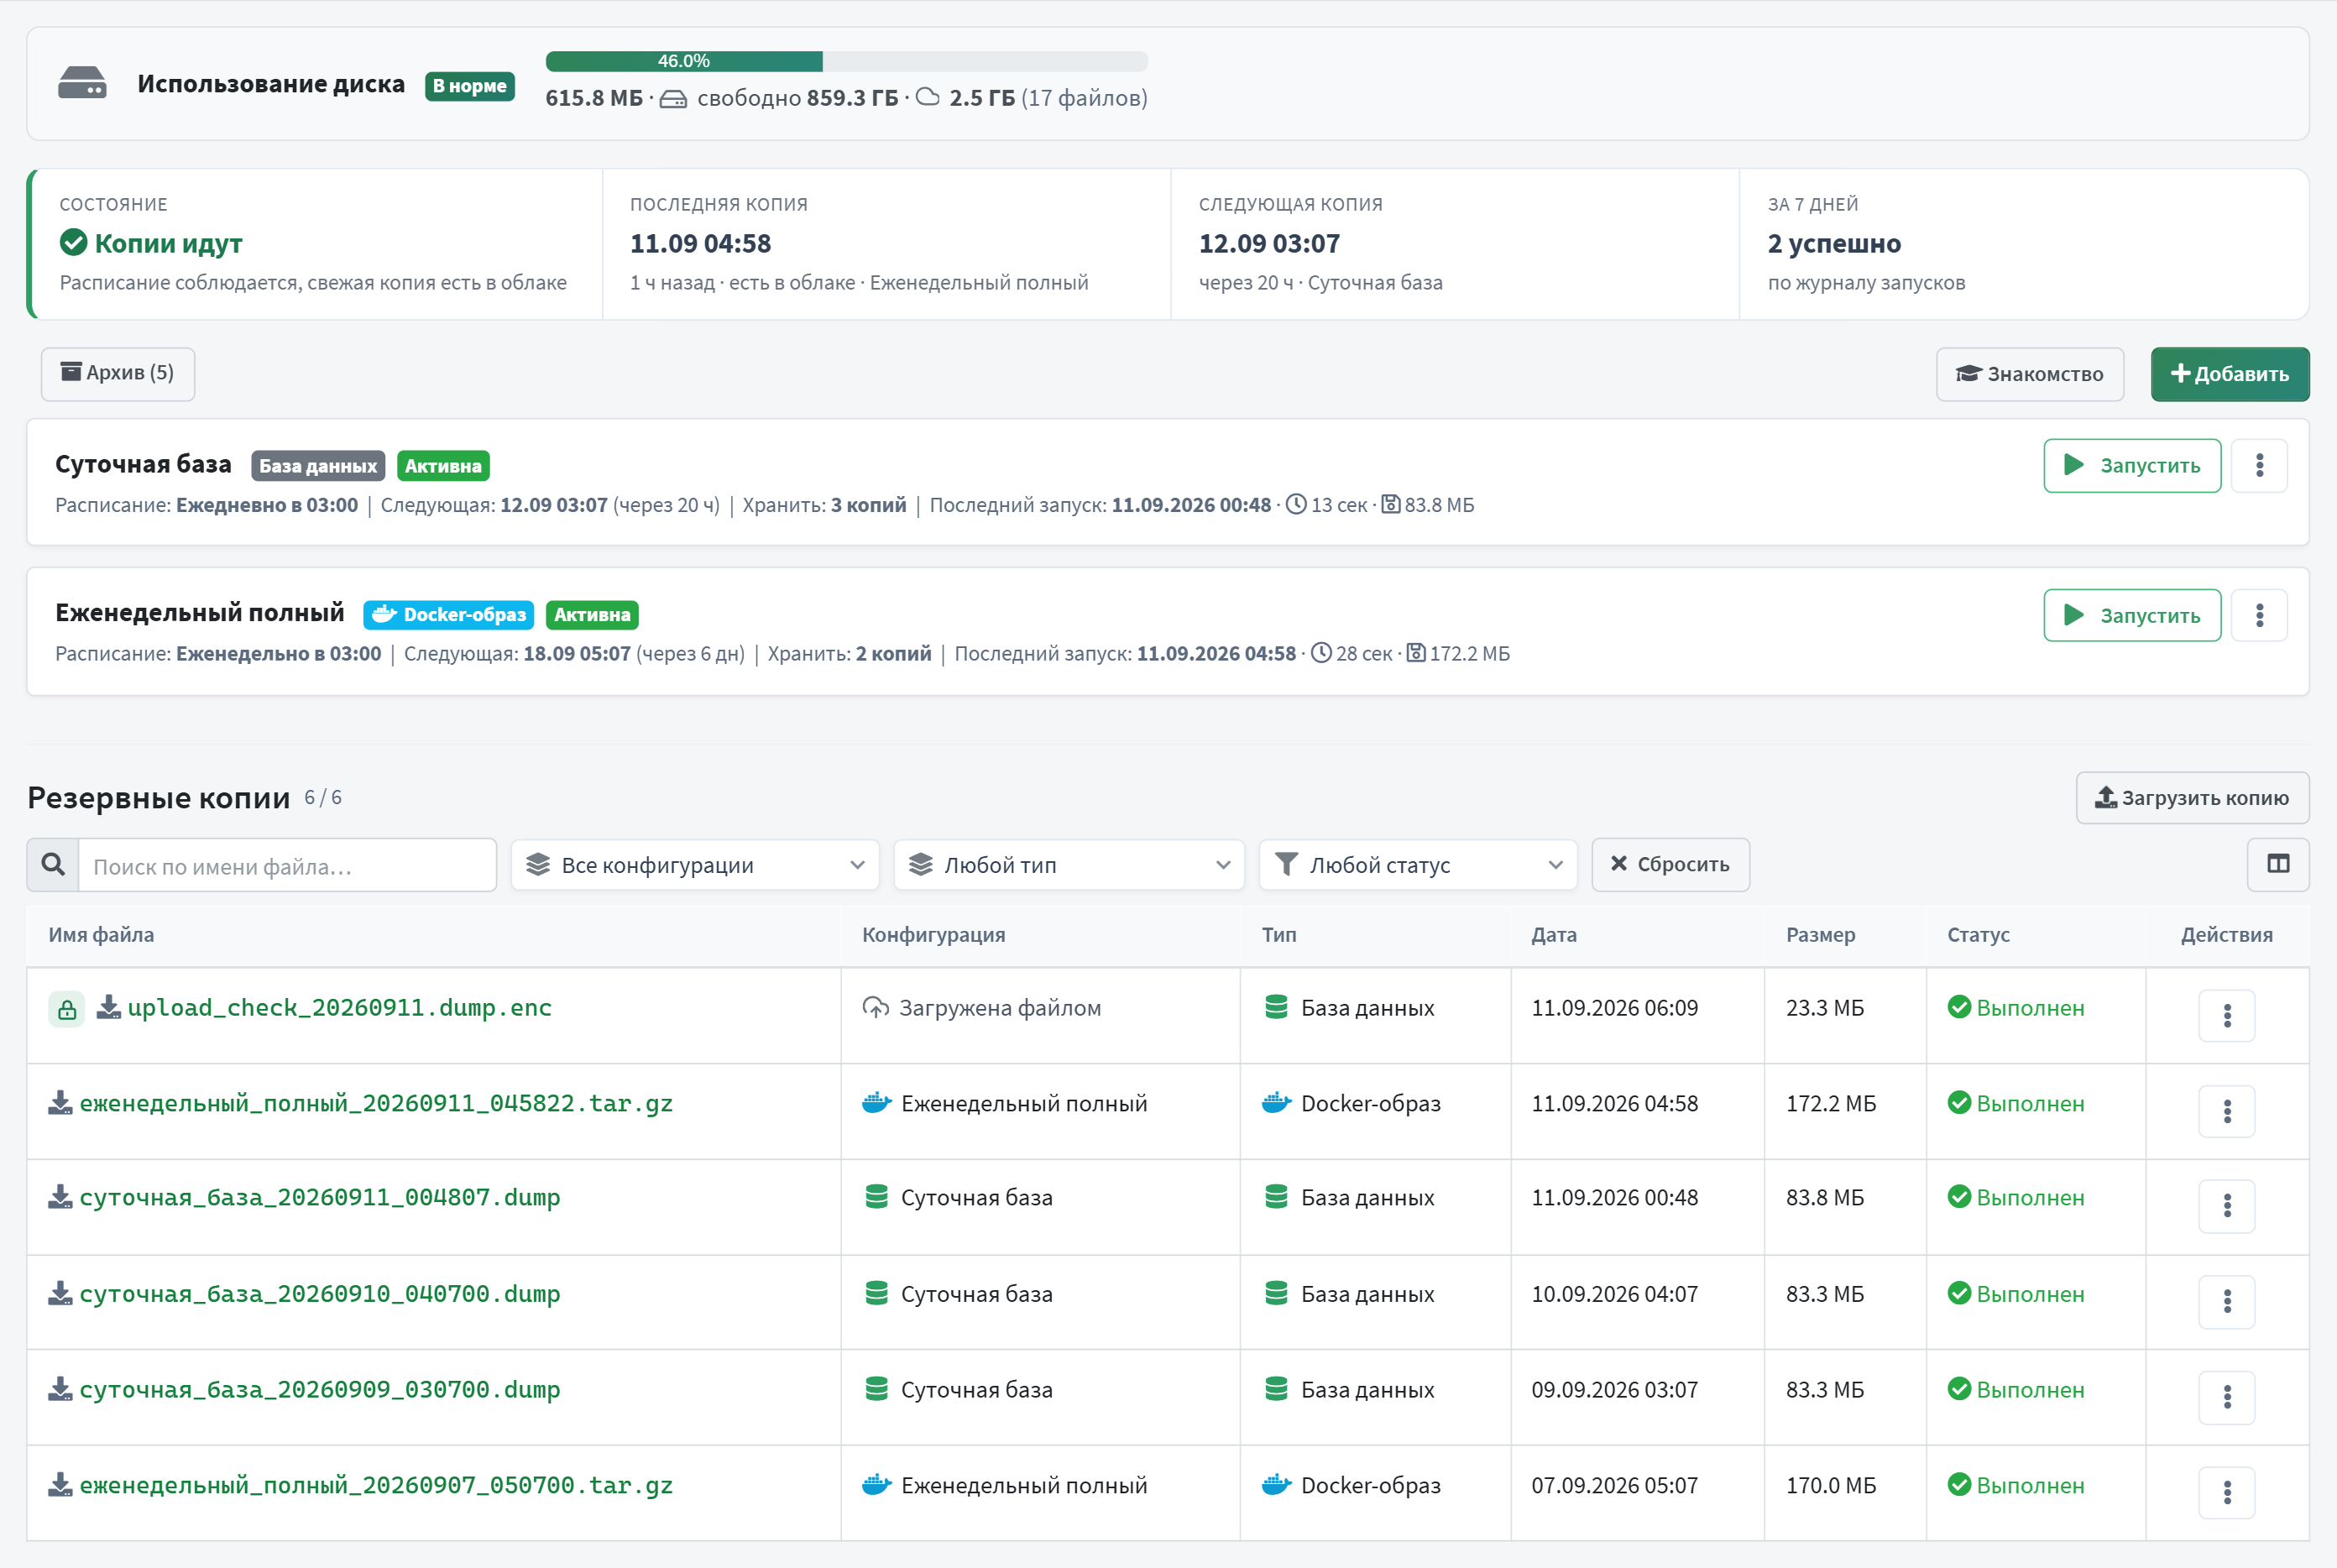The height and width of the screenshot is (1568, 2337).
Task: Expand the Все конфигурации dropdown
Action: pos(695,864)
